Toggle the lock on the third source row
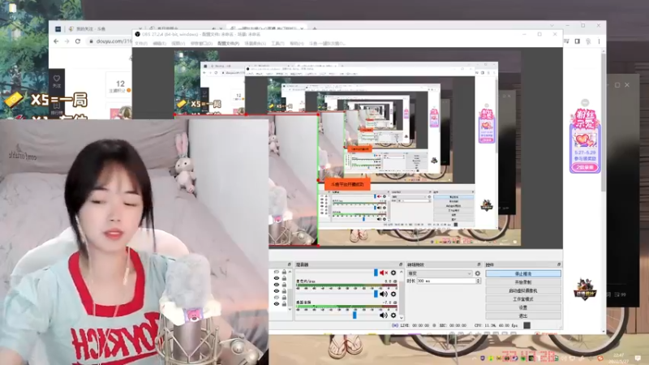This screenshot has height=365, width=649. click(x=284, y=285)
